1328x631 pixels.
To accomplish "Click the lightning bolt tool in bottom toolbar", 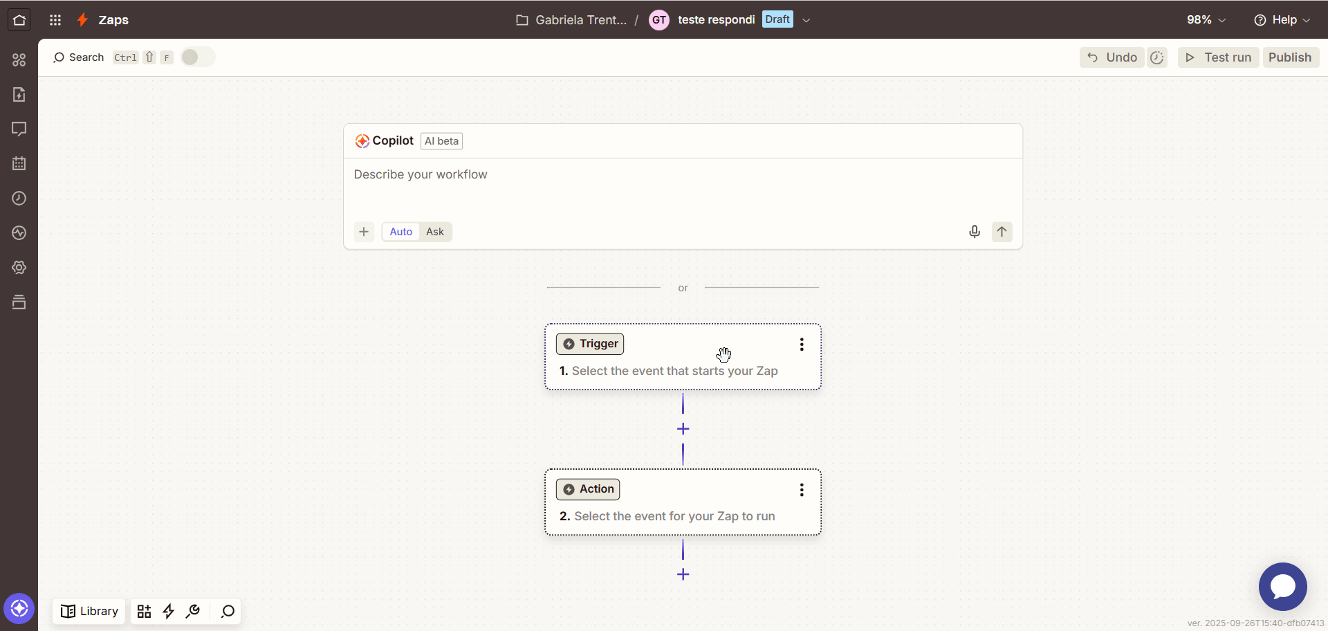I will (169, 611).
